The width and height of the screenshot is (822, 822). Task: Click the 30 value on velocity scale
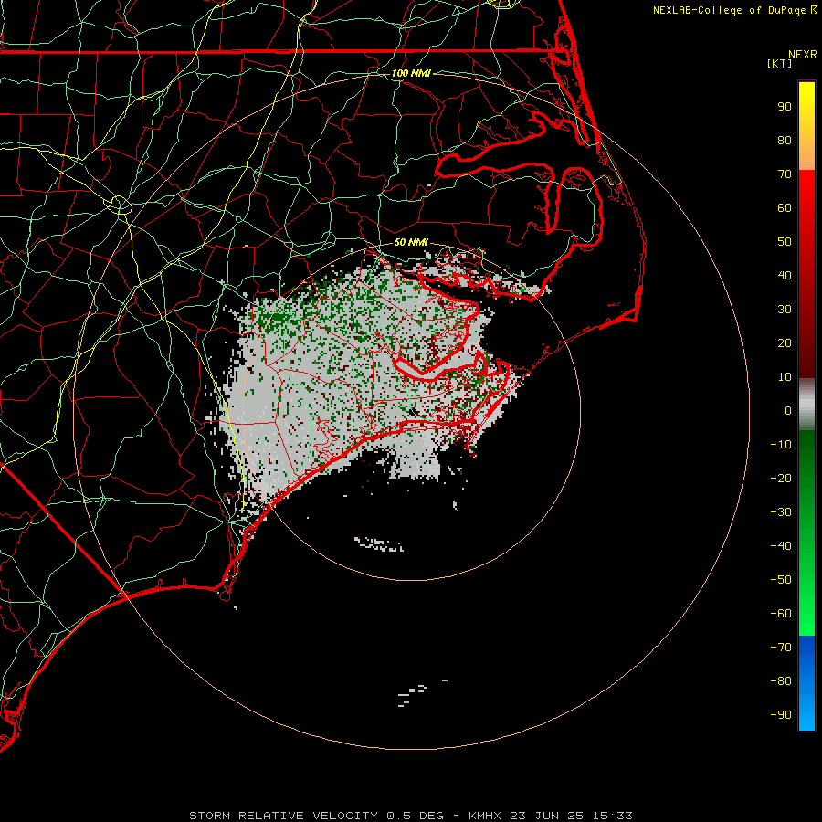point(785,310)
